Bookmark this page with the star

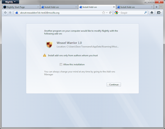(x=104, y=13)
